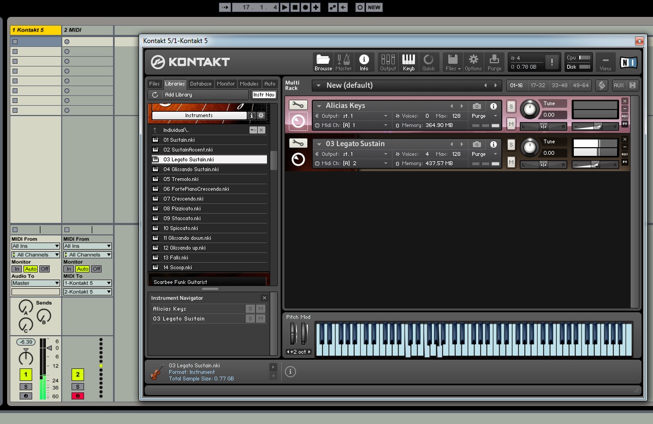Image resolution: width=653 pixels, height=424 pixels.
Task: Toggle the Keyb on-screen keyboard
Action: click(x=408, y=62)
